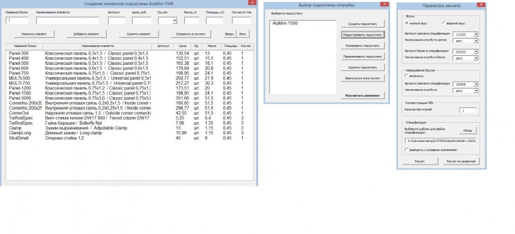
Task: Click the Рассчитать комплект button
Action: (x=362, y=96)
